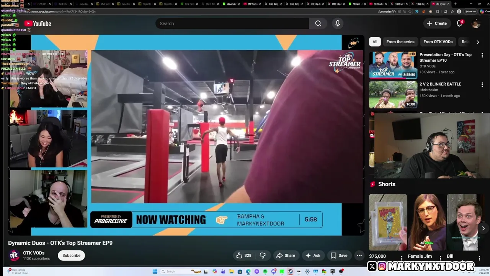490x276 pixels.
Task: Start voice search with the microphone icon
Action: click(x=338, y=23)
